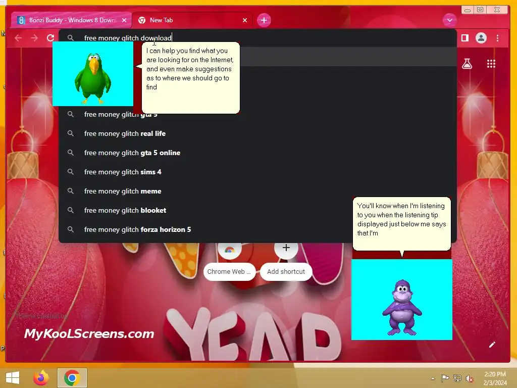Show hidden tray icons arrow
The width and height of the screenshot is (517, 388).
click(433, 378)
